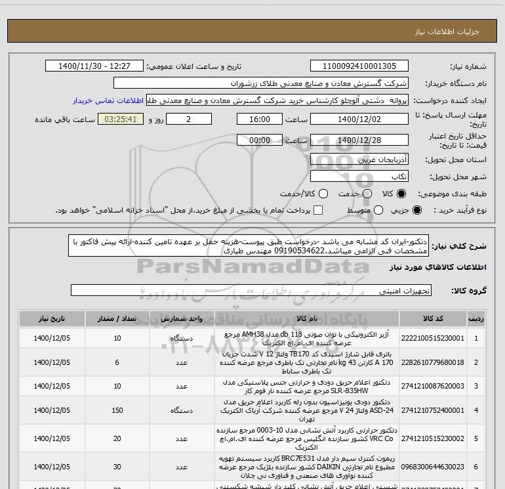Click the TB170 rechargeable battery item name
The image size is (505, 489).
[307, 362]
